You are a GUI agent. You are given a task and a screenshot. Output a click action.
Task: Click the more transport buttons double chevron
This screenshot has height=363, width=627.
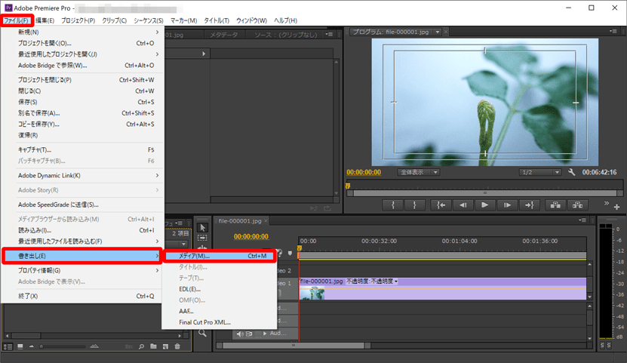pyautogui.click(x=606, y=203)
